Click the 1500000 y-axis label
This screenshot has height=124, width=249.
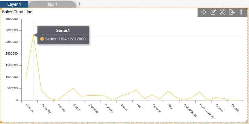tap(11, 65)
